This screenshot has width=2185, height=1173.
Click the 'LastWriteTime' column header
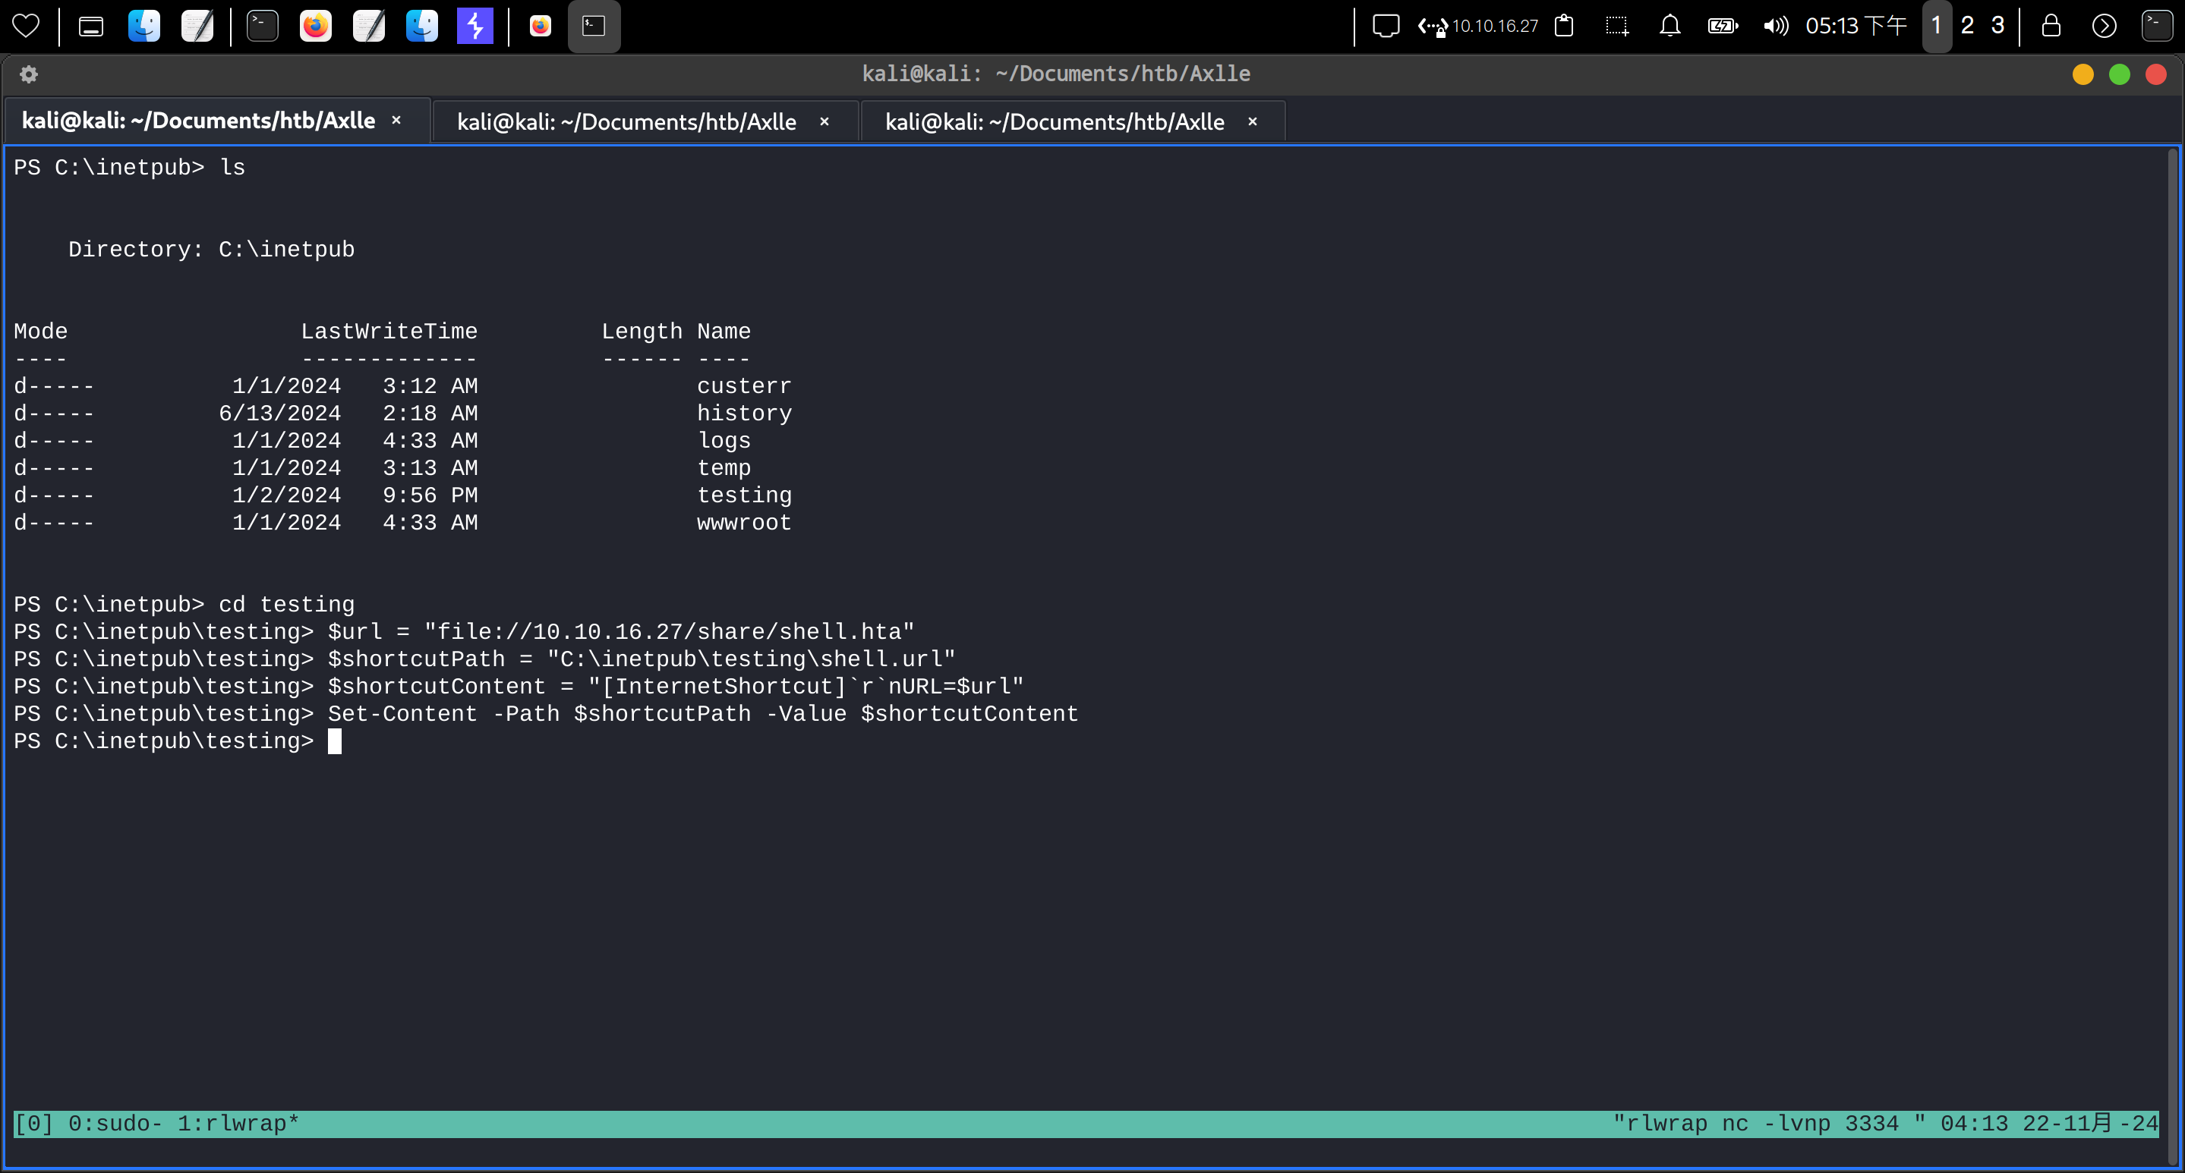(389, 332)
